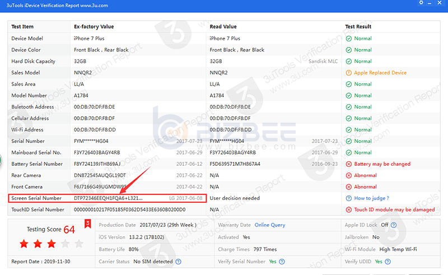Viewport: 448px width, 275px height.
Task: Click the Apple ID Lock Off value
Action: [385, 225]
